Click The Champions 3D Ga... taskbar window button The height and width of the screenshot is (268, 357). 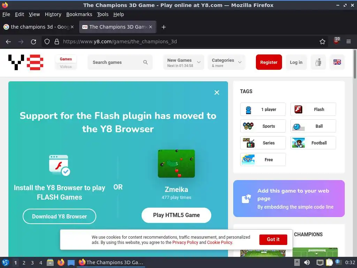111,262
